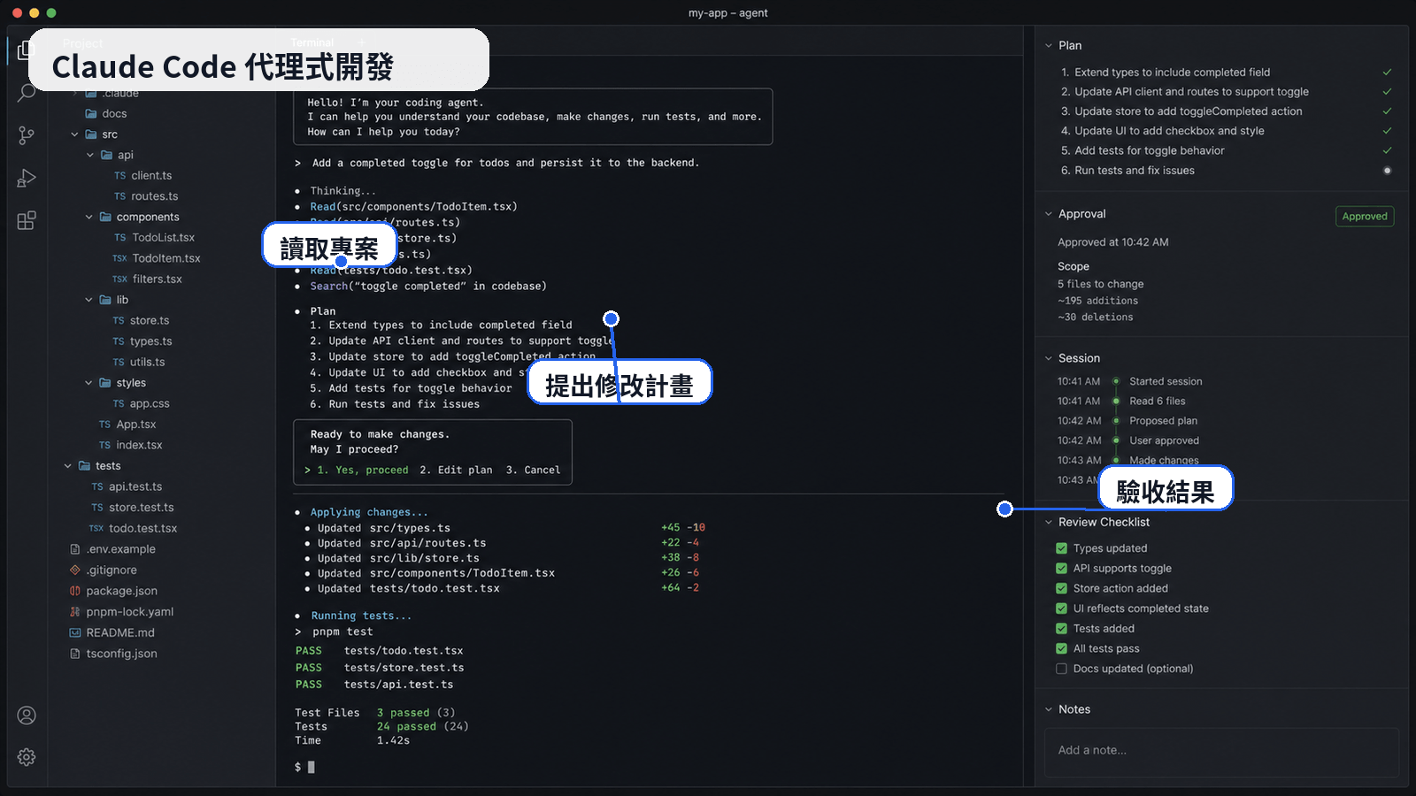
Task: Click Read(src/components/TodoItem.tsx) line in terminal
Action: tap(413, 207)
